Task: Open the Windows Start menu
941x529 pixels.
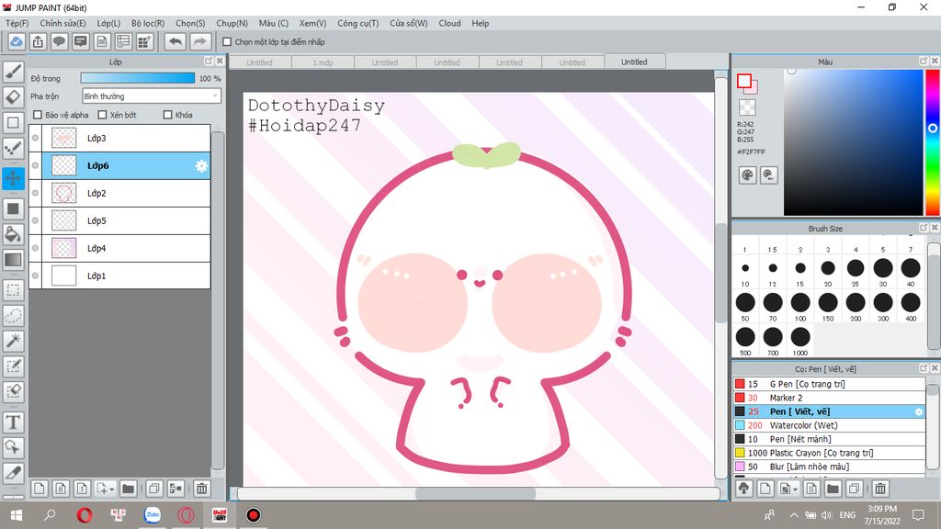Action: [x=17, y=515]
